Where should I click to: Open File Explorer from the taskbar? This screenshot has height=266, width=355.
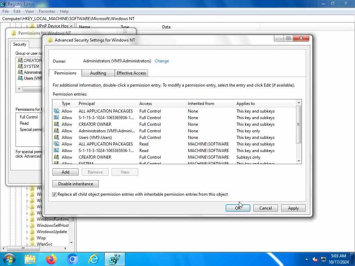pos(30,259)
